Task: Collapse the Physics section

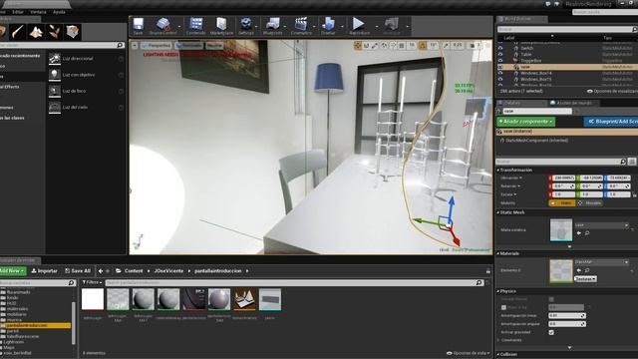Action: click(498, 291)
